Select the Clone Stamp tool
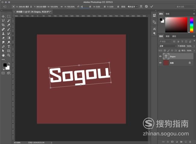Image resolution: width=196 pixels, height=144 pixels. (3, 34)
